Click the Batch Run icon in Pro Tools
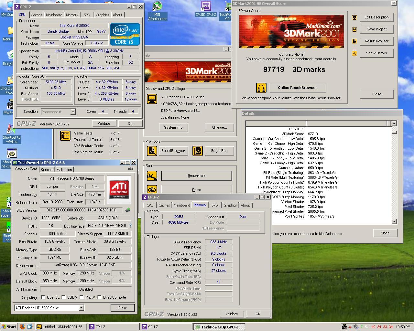The image size is (414, 331). 198,151
